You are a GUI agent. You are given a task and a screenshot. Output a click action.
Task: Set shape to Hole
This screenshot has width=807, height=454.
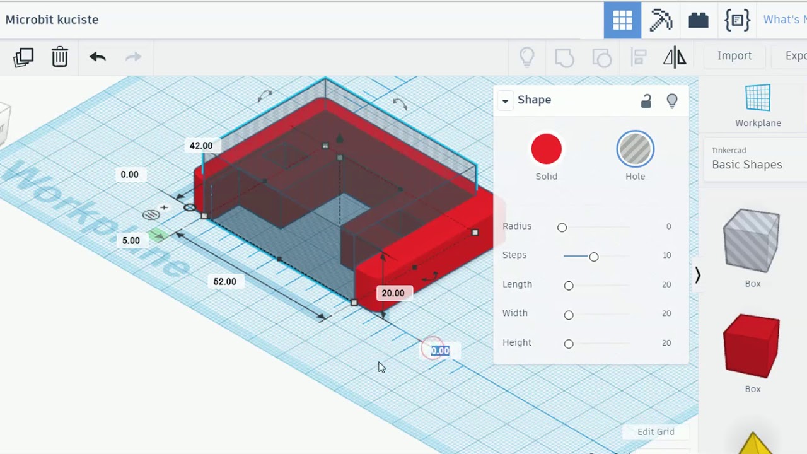635,149
